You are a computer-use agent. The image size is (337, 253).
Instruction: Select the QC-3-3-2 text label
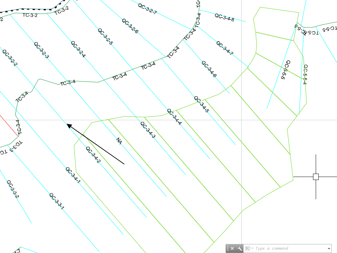click(x=13, y=189)
